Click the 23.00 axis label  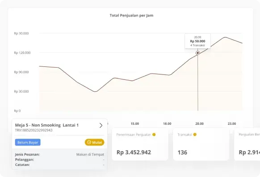tap(232, 123)
